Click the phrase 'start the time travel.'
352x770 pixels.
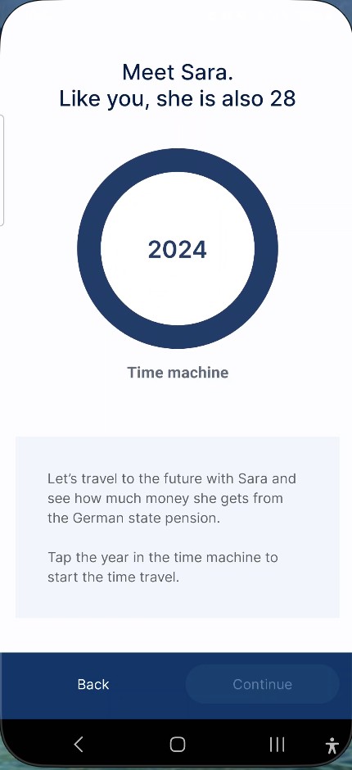click(114, 577)
